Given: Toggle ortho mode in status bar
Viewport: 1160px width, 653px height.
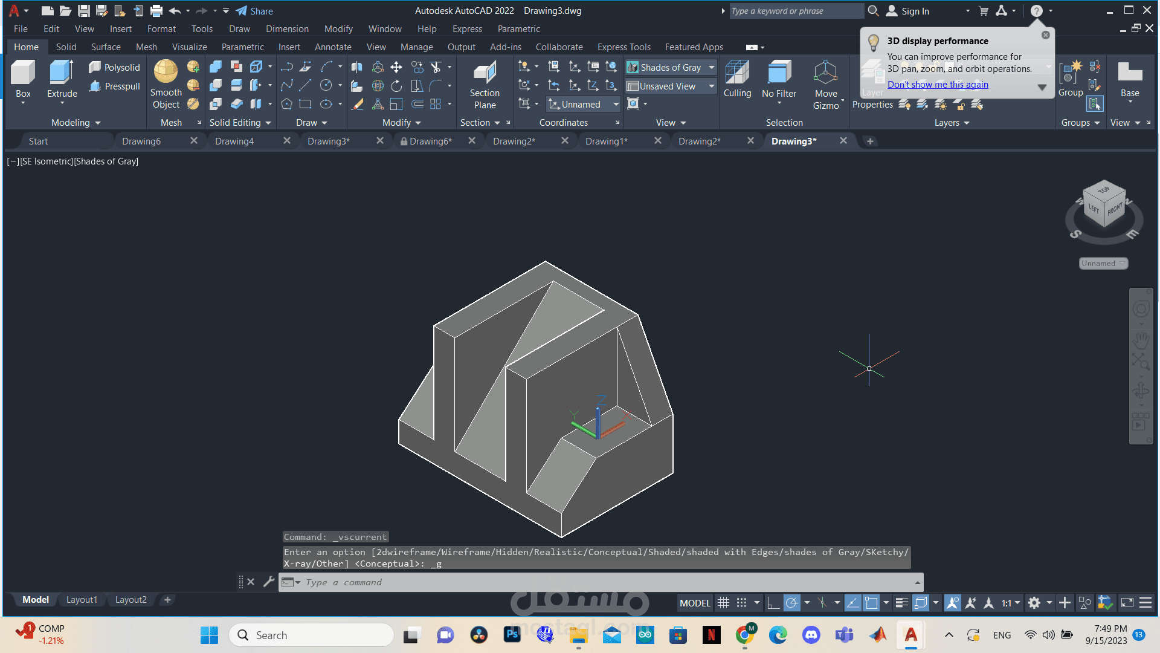Looking at the screenshot, I should (x=772, y=603).
